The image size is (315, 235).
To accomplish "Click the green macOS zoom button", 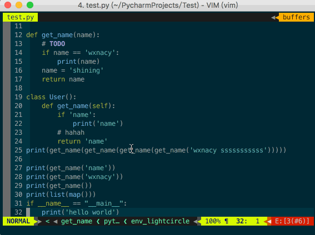I will click(x=30, y=5).
